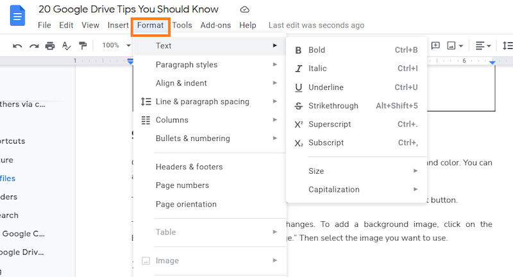Click the Paint format roller icon
This screenshot has width=513, height=277.
click(x=83, y=46)
